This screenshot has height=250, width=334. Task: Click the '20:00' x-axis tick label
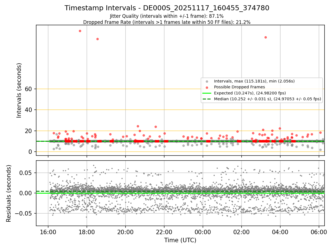[126, 232]
